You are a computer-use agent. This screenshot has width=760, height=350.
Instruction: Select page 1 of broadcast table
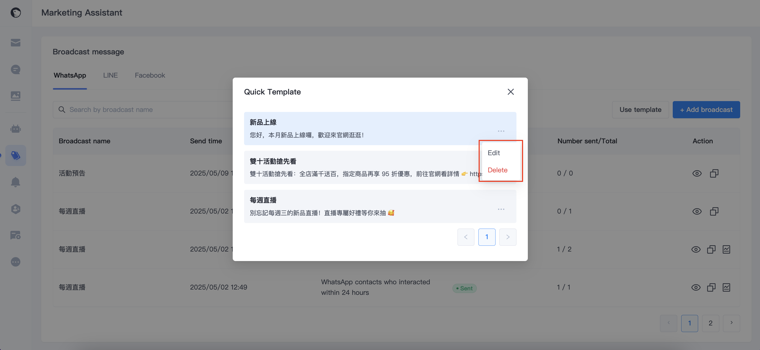coord(689,323)
